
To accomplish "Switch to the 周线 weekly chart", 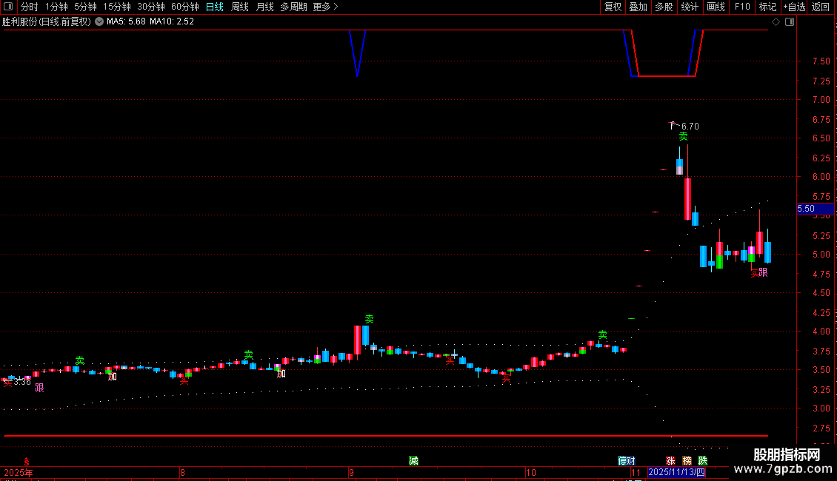I will click(x=240, y=7).
